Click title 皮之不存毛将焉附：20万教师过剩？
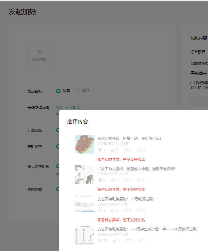208x251 pixels. [x=126, y=199]
